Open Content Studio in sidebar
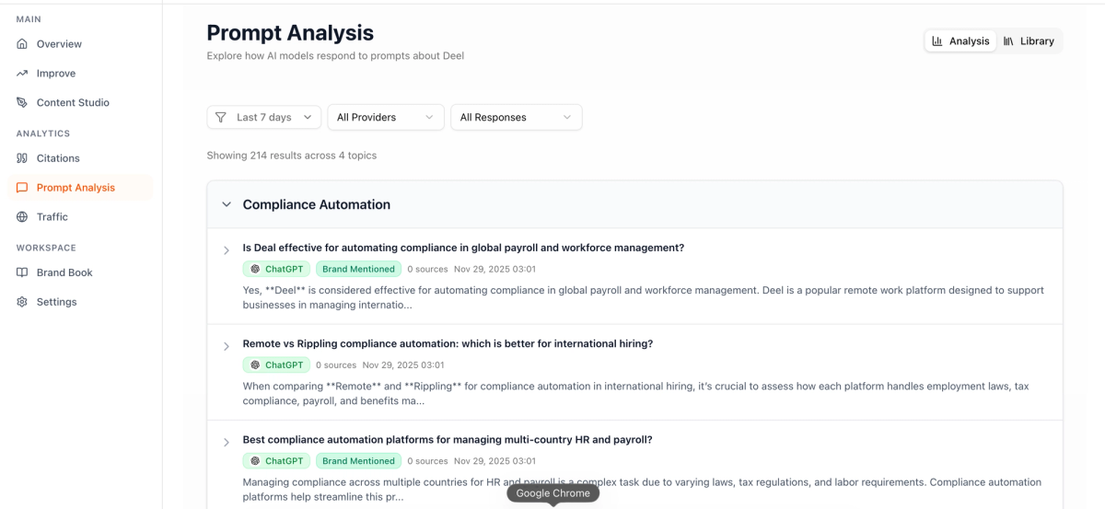Viewport: 1105px width, 509px height. [x=81, y=103]
